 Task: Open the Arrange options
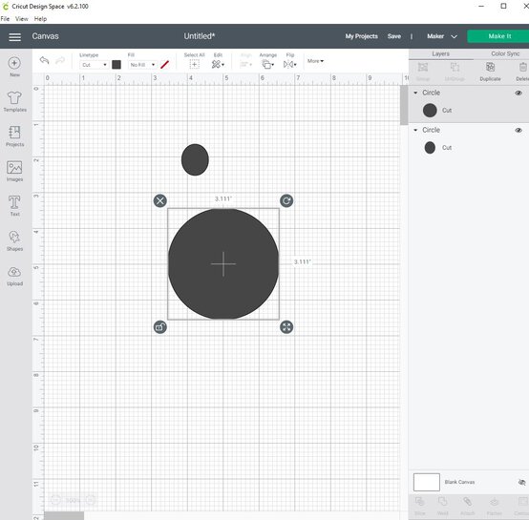tap(268, 64)
